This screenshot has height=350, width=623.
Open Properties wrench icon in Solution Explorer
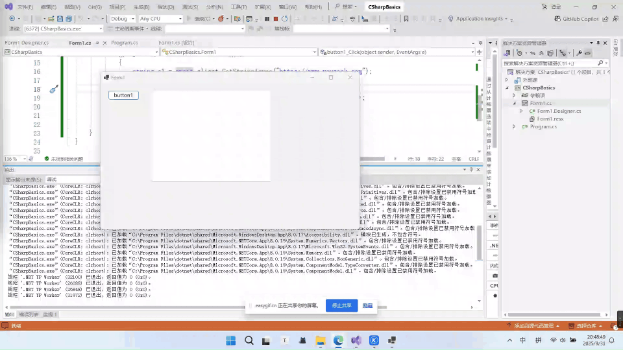580,52
